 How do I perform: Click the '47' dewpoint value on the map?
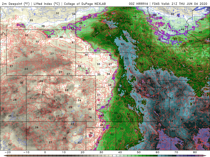111,55
